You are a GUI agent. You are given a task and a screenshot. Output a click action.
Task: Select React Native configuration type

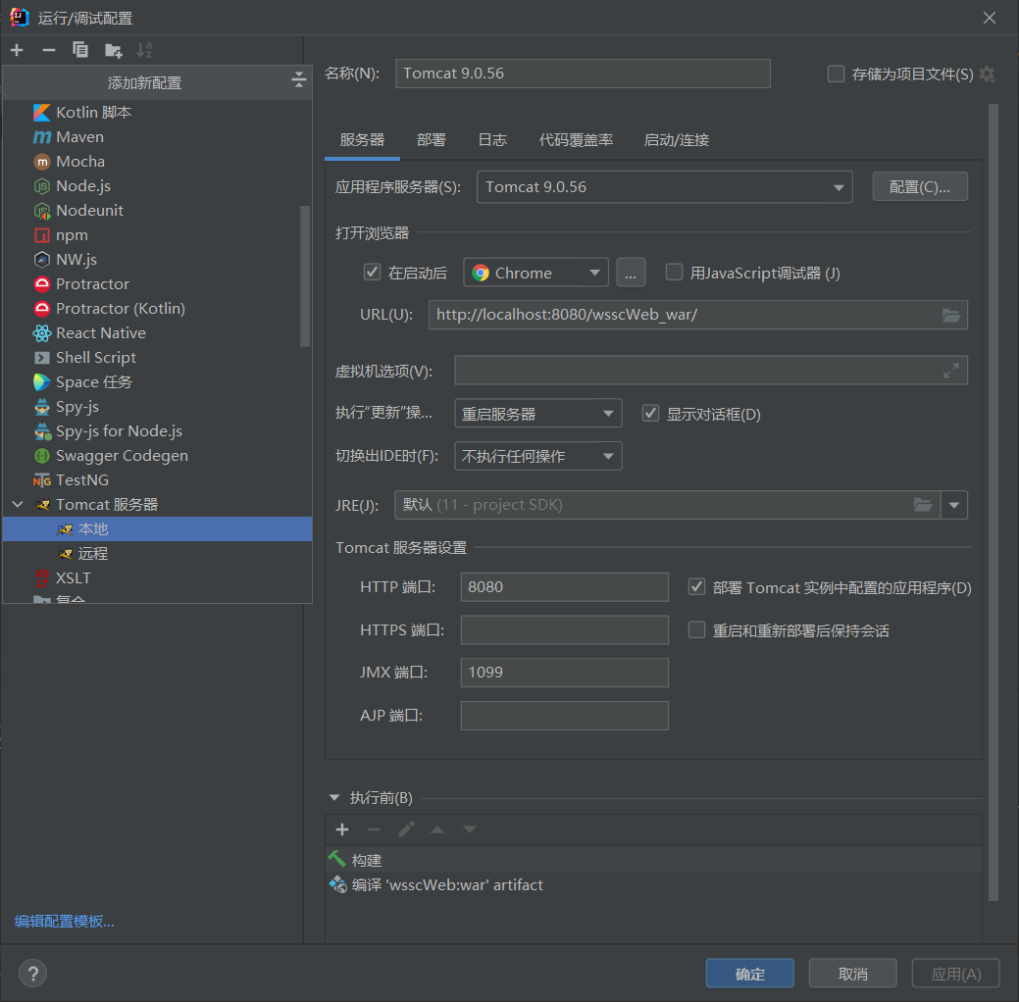(x=157, y=332)
